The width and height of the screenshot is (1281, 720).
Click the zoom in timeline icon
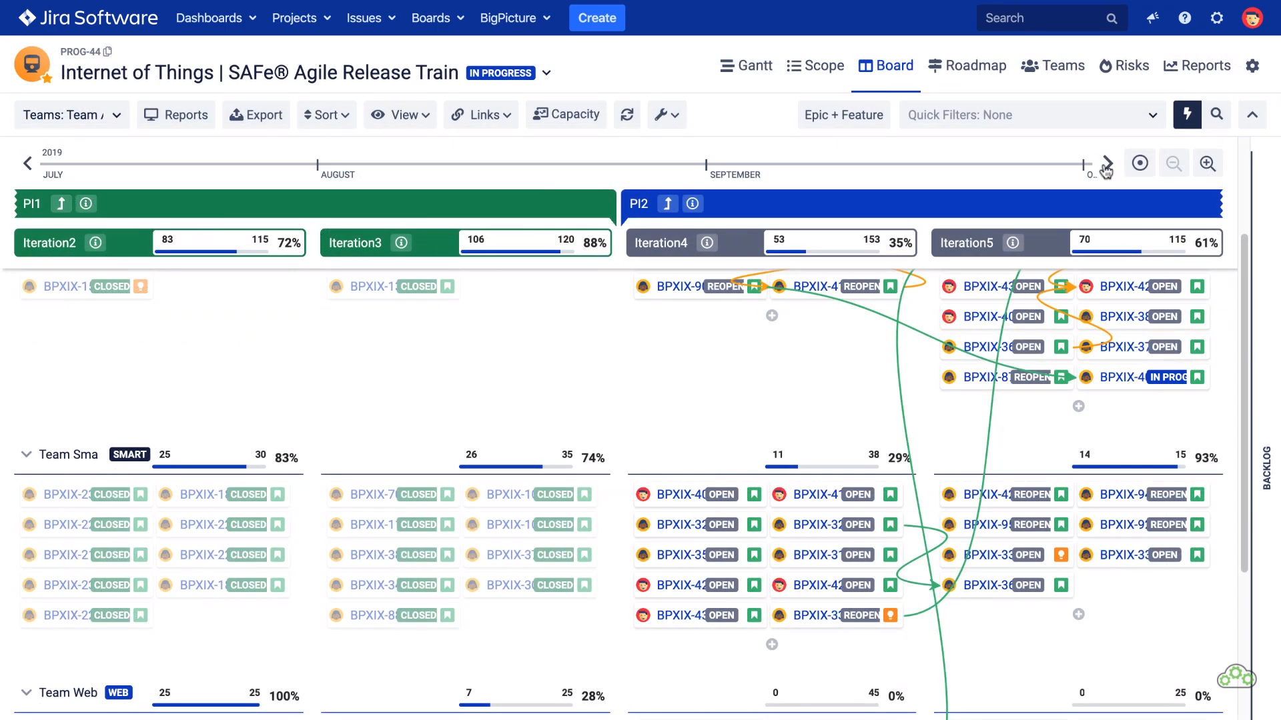pyautogui.click(x=1208, y=163)
